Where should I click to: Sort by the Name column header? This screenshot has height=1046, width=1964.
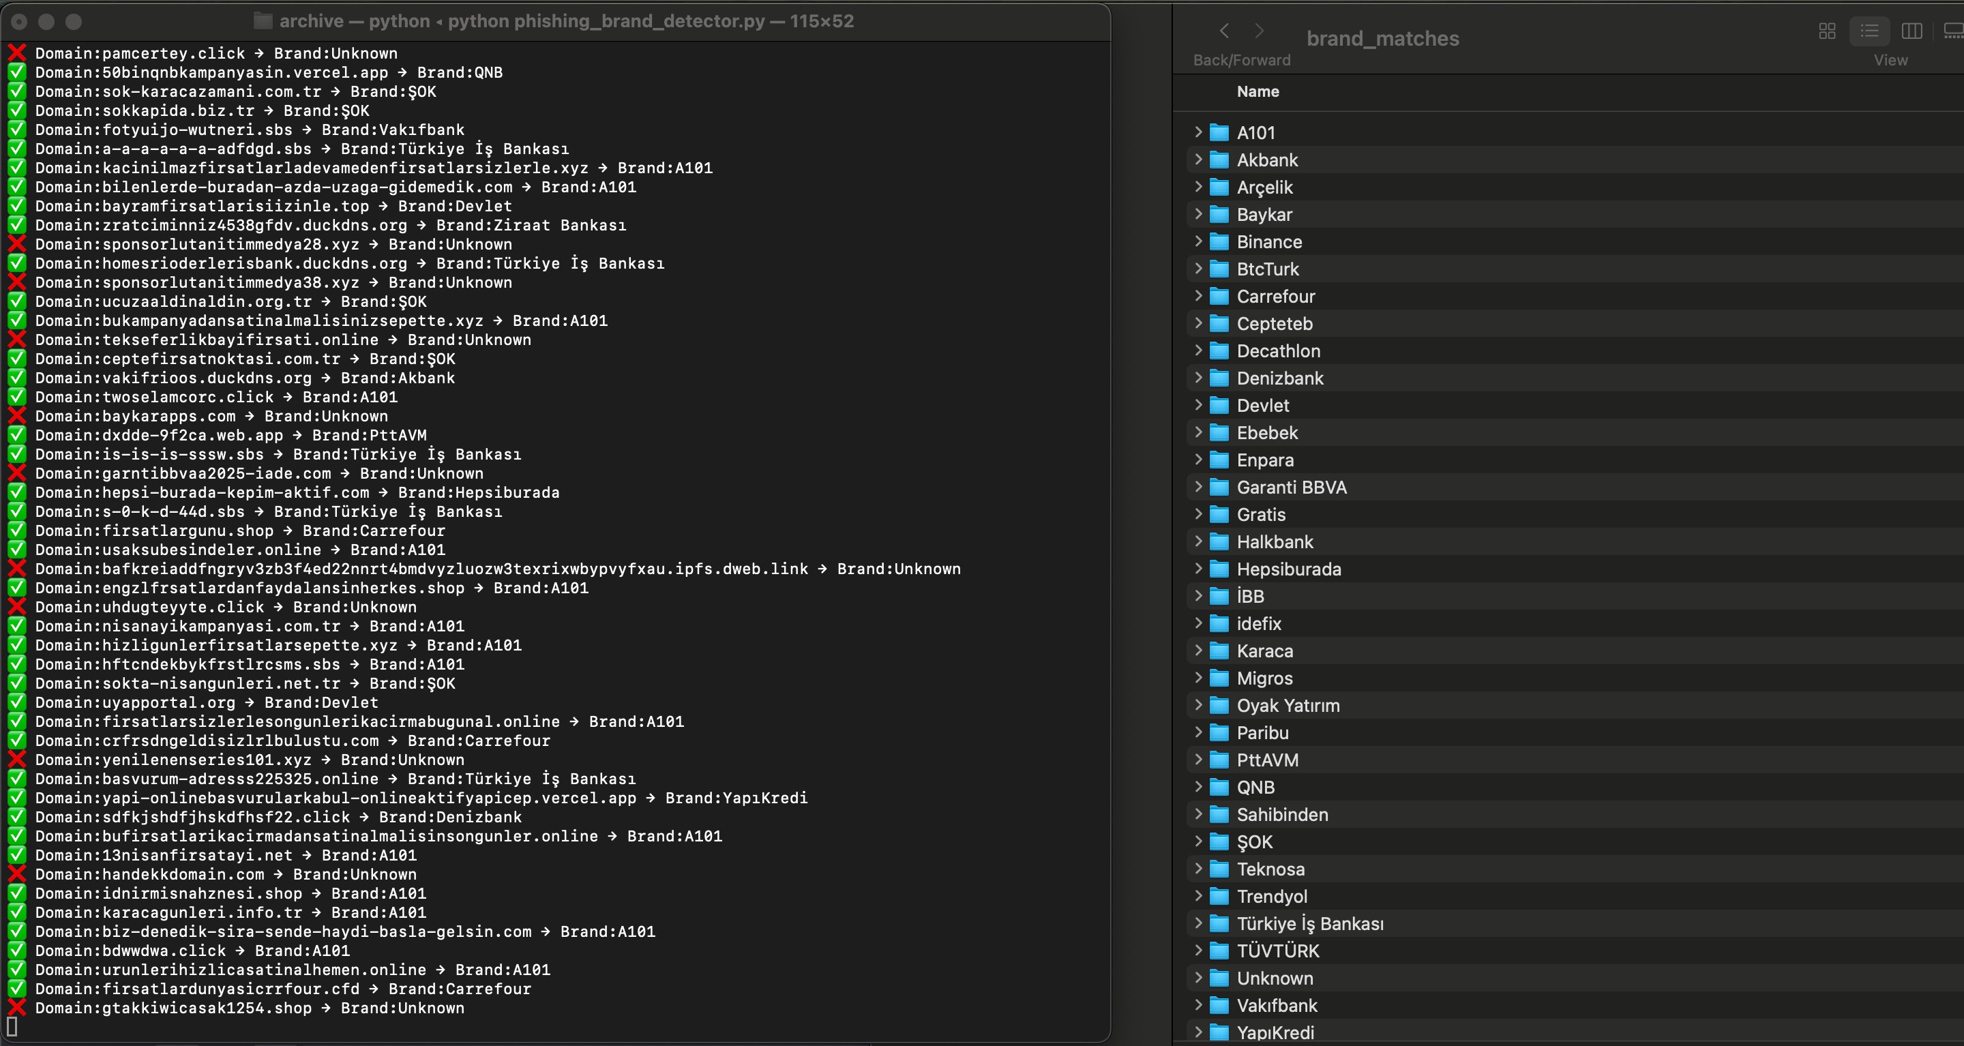[1258, 91]
